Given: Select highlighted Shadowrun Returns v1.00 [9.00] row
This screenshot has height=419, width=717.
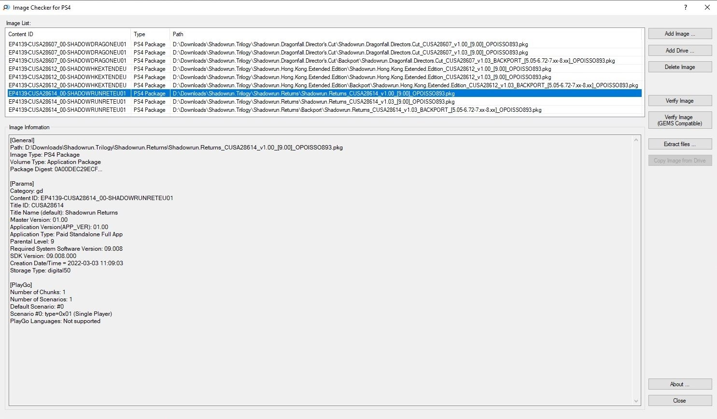Looking at the screenshot, I should click(x=324, y=94).
